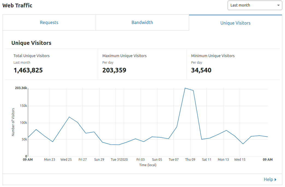Switch to the Bandwidth tab
Screen dimensions: 285x187
click(x=142, y=23)
